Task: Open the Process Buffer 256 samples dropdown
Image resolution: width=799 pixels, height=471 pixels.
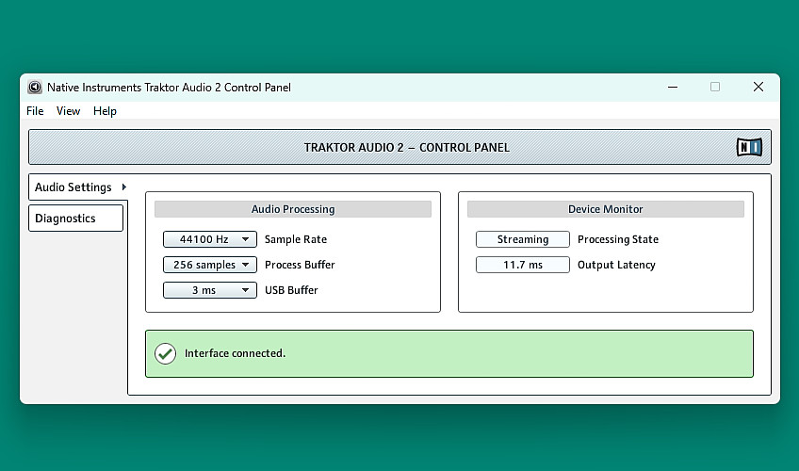Action: [x=210, y=265]
